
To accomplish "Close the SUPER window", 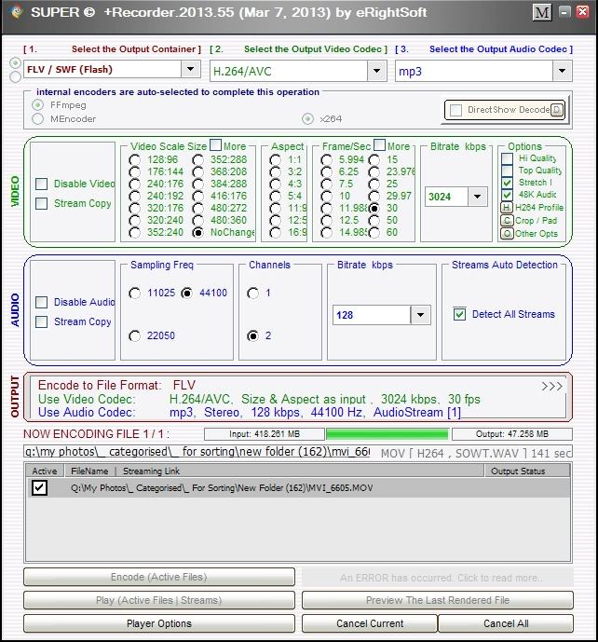I will (x=582, y=11).
